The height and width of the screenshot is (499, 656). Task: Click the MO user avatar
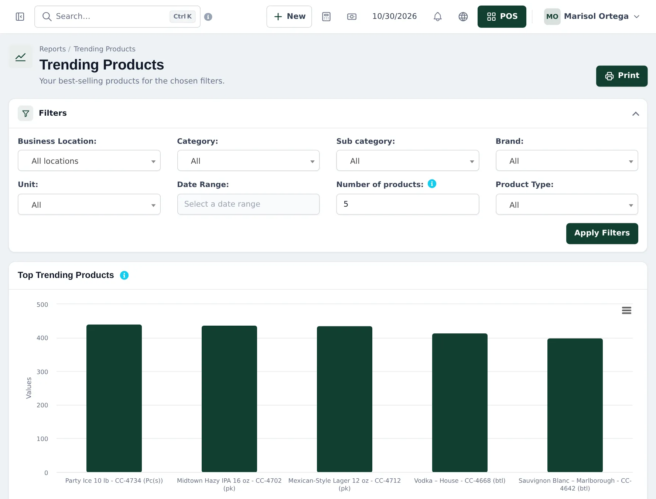[x=552, y=17]
